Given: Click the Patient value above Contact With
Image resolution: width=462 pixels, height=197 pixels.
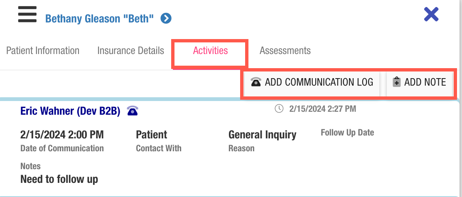Looking at the screenshot, I should coord(151,135).
